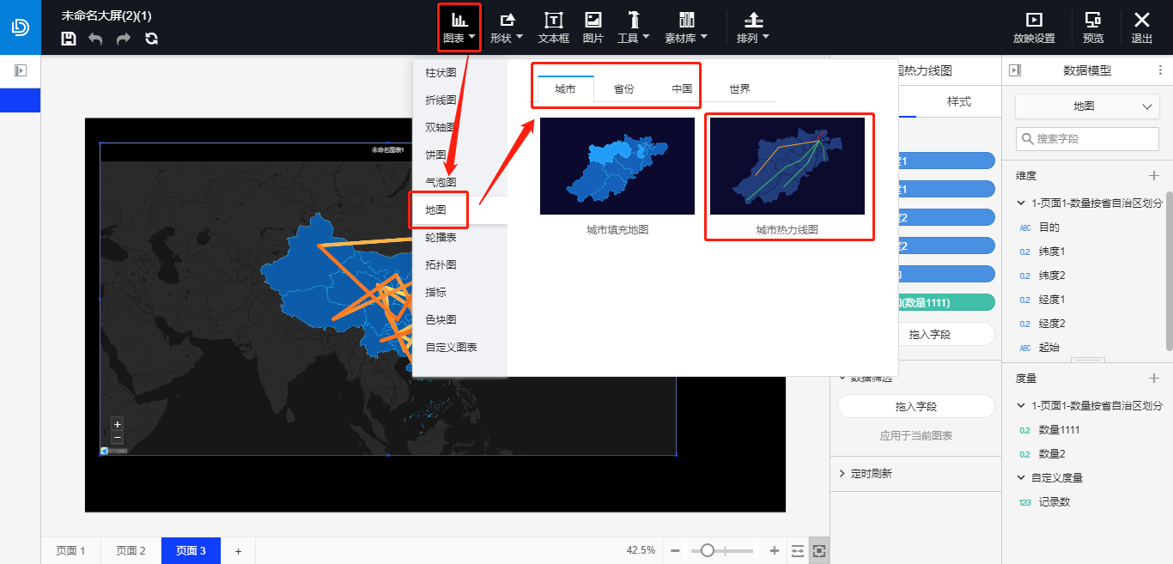Switch to 页面 2 tab
The width and height of the screenshot is (1173, 564).
click(x=131, y=551)
